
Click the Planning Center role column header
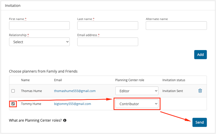click(130, 80)
